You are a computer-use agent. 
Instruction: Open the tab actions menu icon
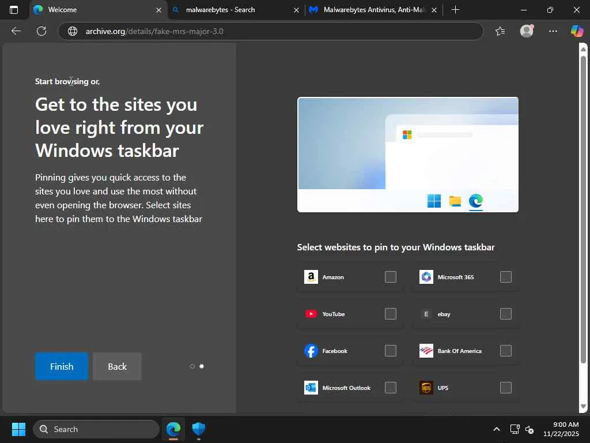click(14, 10)
